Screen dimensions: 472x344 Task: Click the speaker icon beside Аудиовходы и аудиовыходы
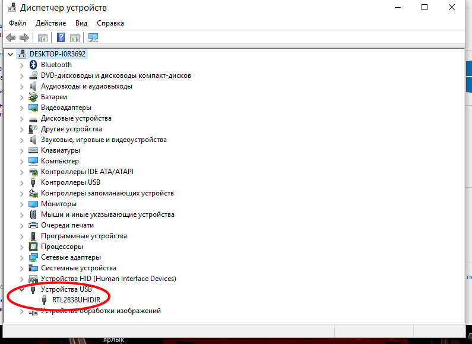tap(33, 86)
